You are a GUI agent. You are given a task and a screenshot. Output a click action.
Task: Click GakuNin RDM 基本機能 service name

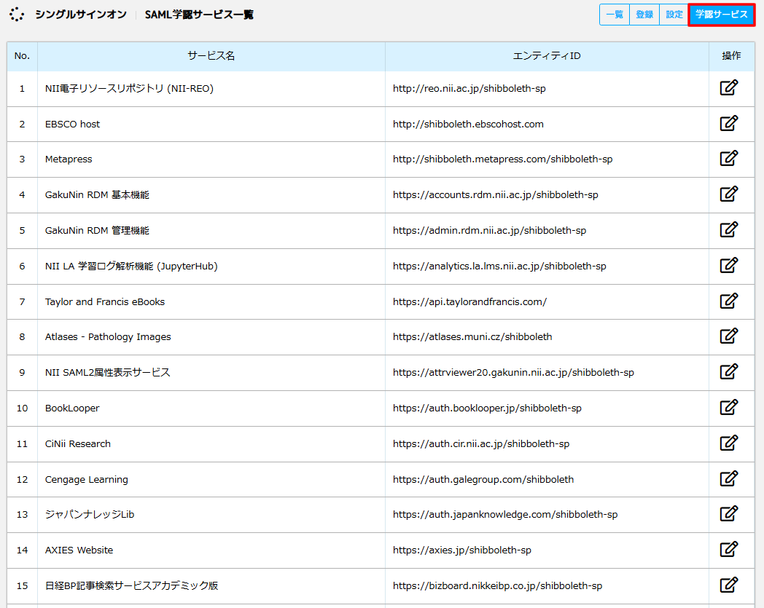[97, 194]
